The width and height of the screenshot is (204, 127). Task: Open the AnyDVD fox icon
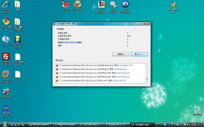tap(66, 6)
